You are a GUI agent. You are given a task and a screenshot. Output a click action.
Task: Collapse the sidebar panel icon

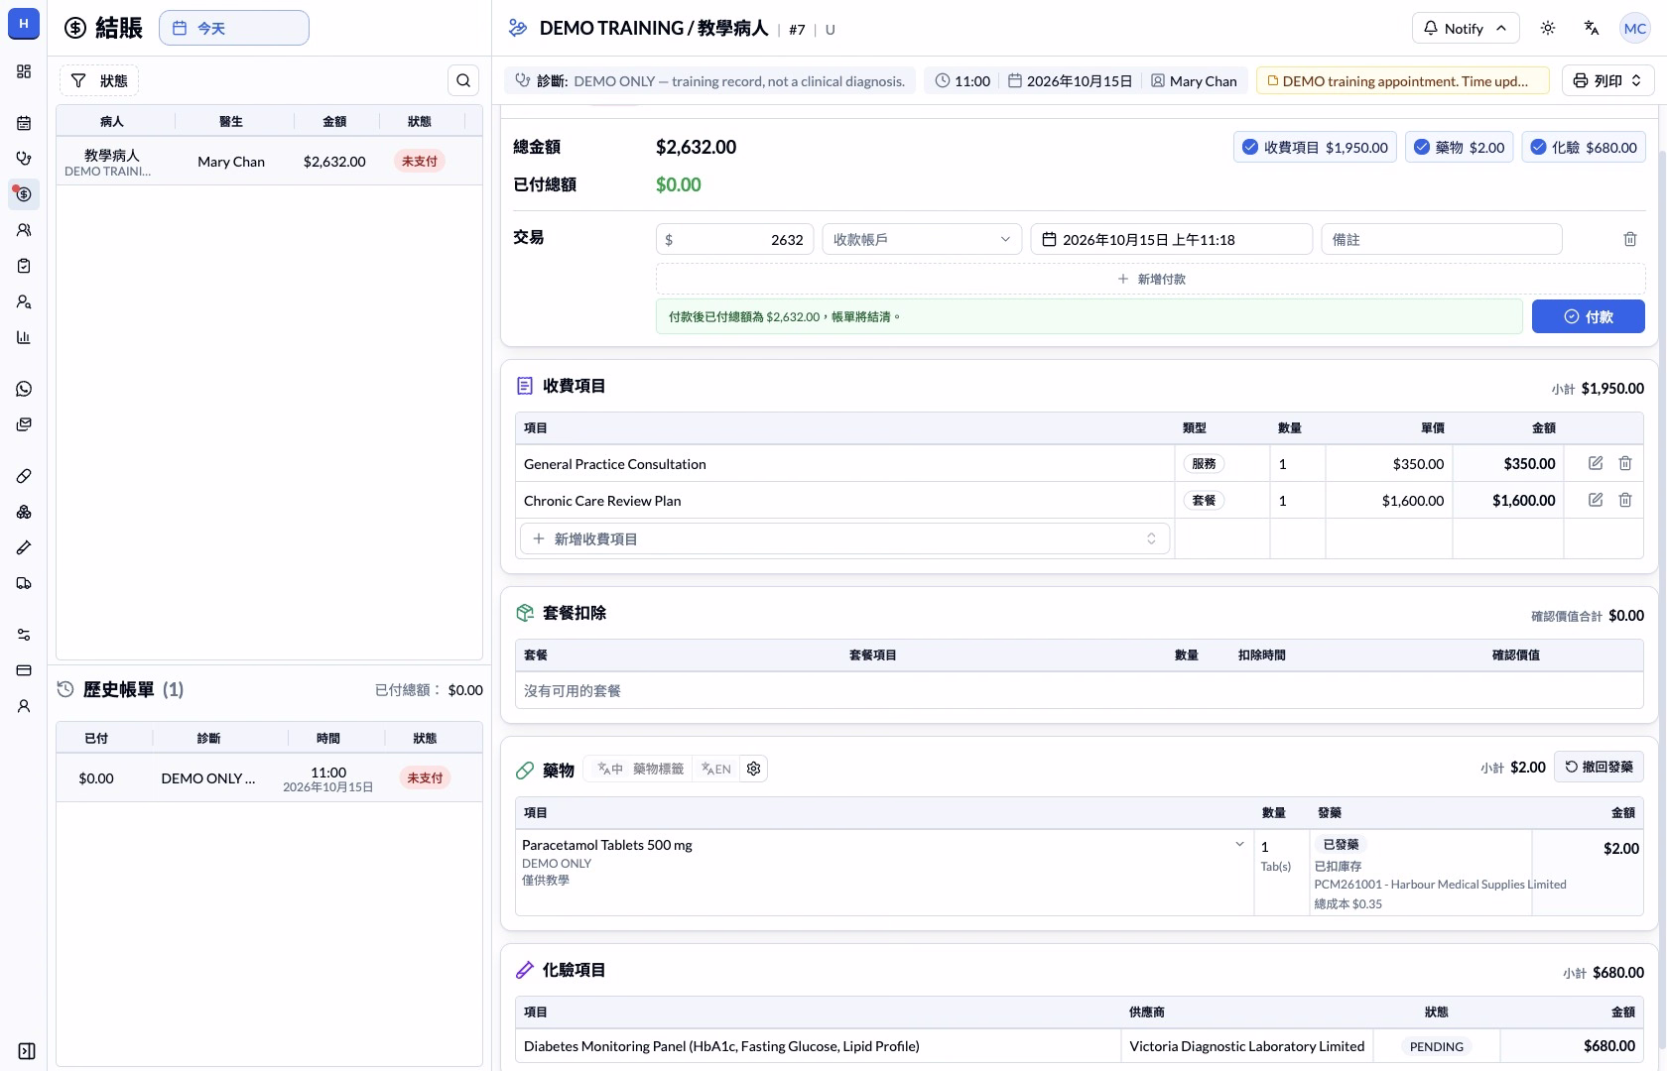click(x=27, y=1051)
